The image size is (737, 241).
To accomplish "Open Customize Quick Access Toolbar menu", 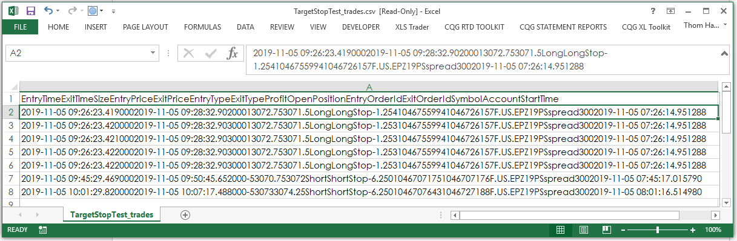I will pos(113,11).
